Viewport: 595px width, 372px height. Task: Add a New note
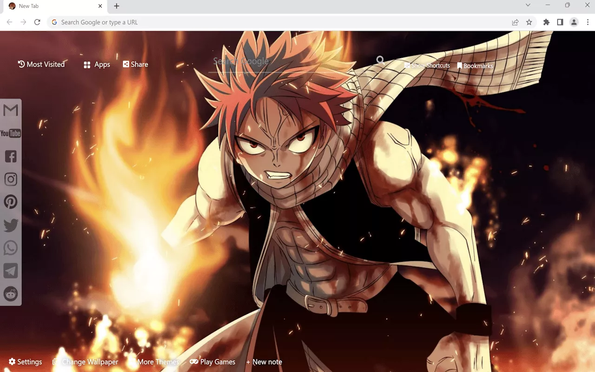click(x=264, y=362)
